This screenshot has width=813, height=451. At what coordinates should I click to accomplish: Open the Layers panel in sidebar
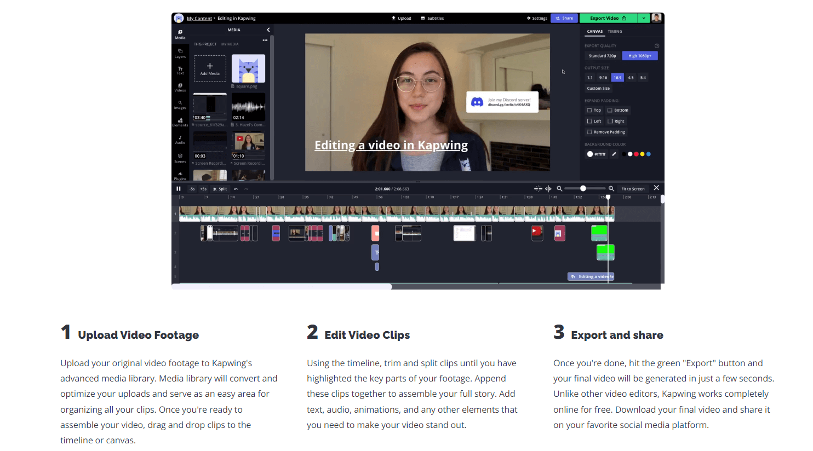coord(180,53)
